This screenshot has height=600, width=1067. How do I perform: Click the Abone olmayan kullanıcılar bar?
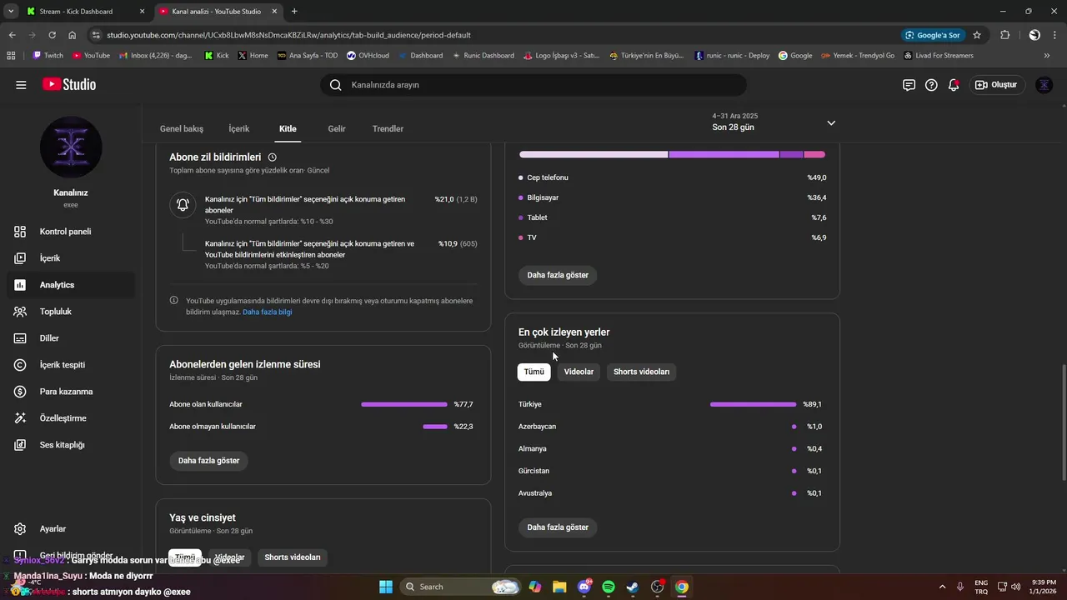[x=435, y=427]
